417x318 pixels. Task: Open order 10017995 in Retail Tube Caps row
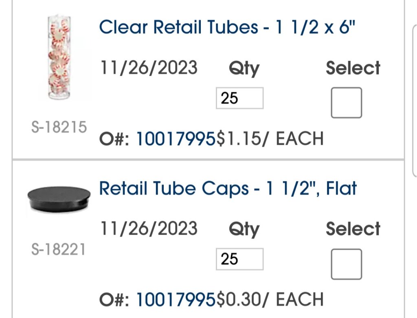coord(175,300)
